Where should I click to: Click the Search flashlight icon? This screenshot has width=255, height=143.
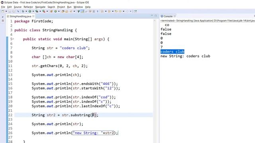tap(71, 12)
